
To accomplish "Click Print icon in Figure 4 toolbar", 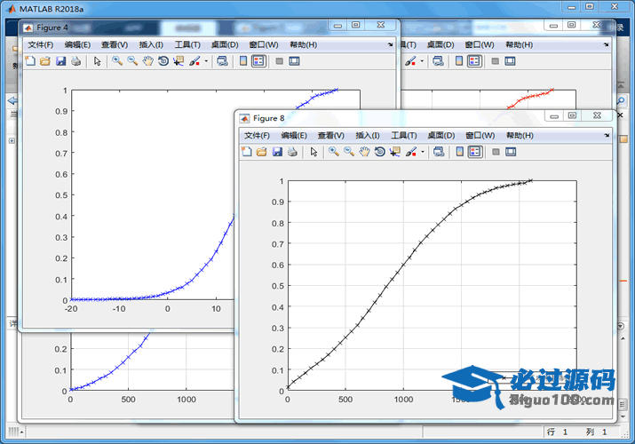I will click(75, 61).
